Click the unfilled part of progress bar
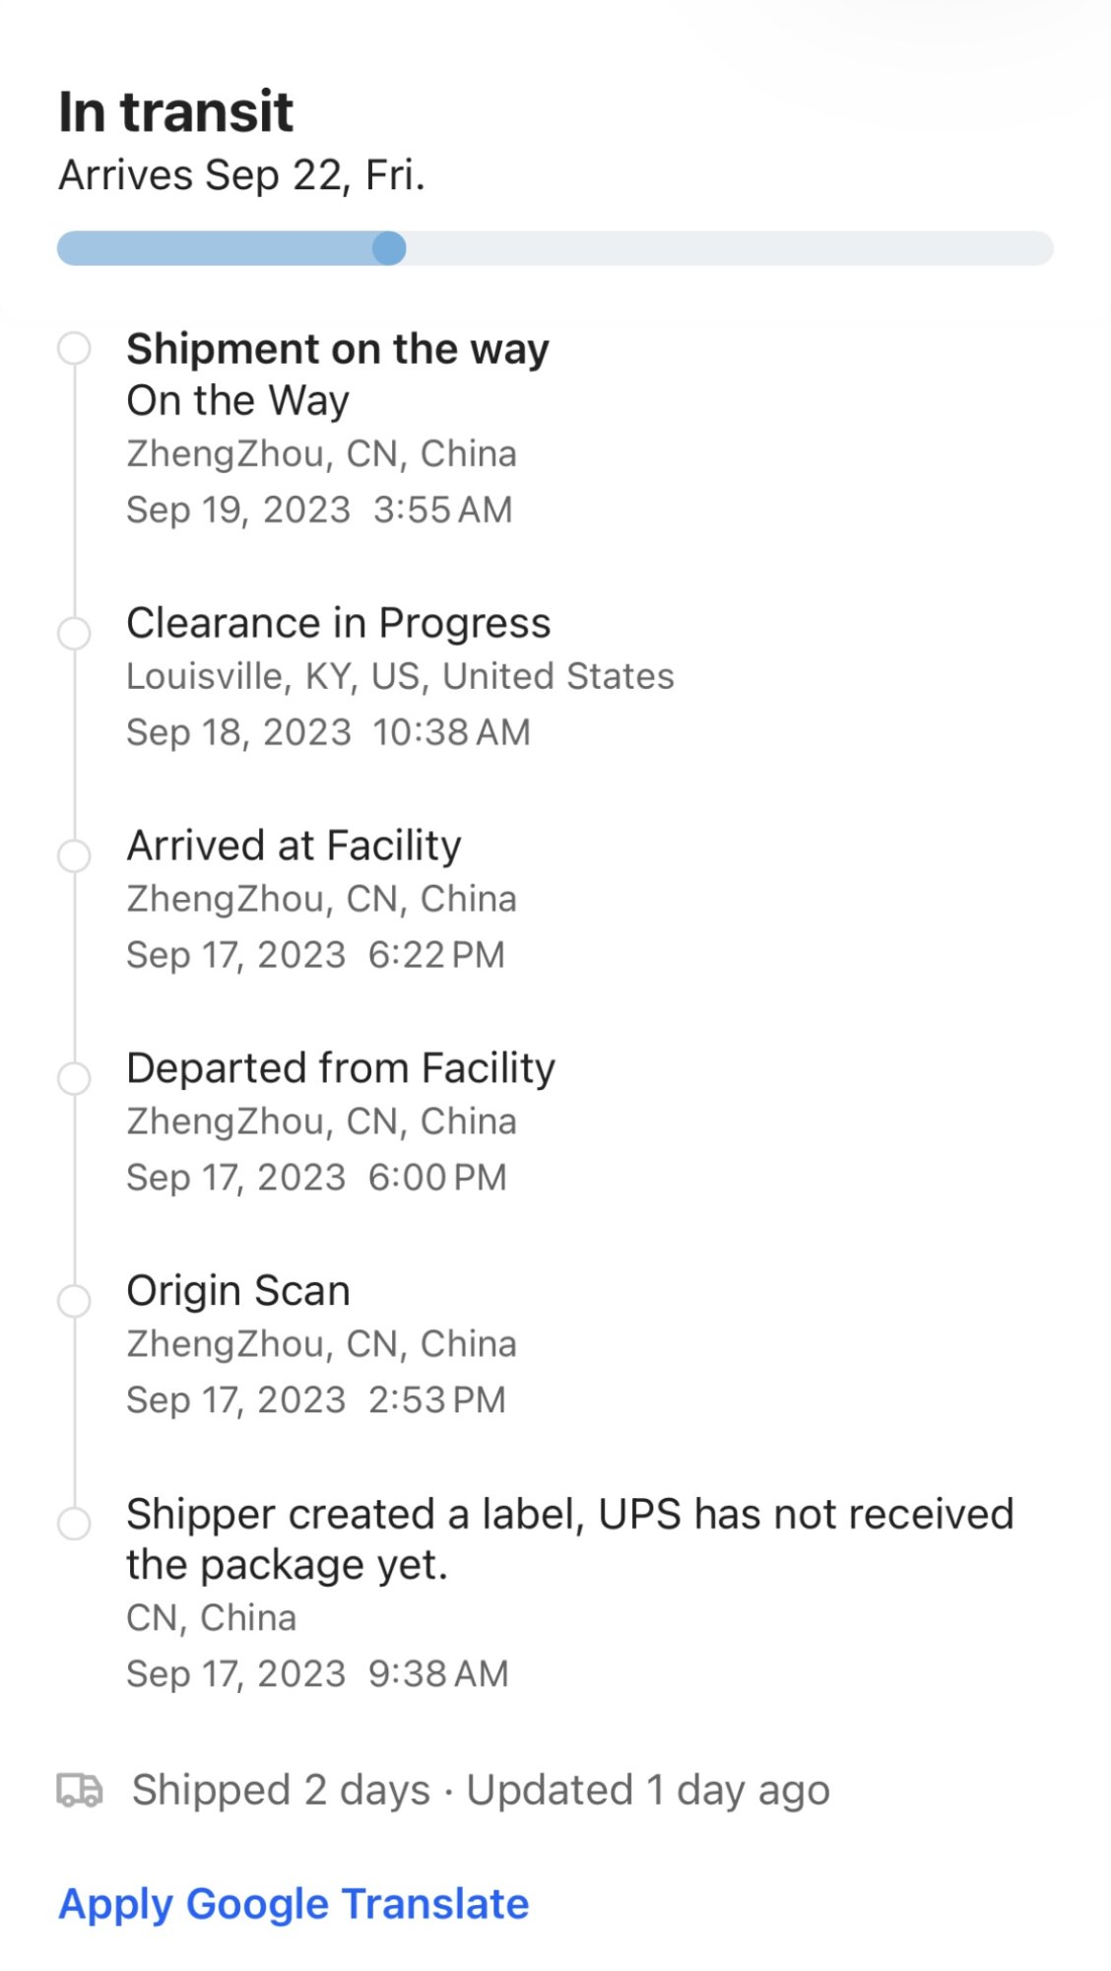This screenshot has height=1971, width=1111. 730,248
